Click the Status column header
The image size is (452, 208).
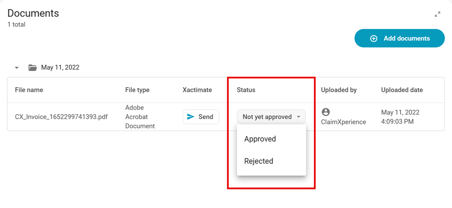[246, 90]
